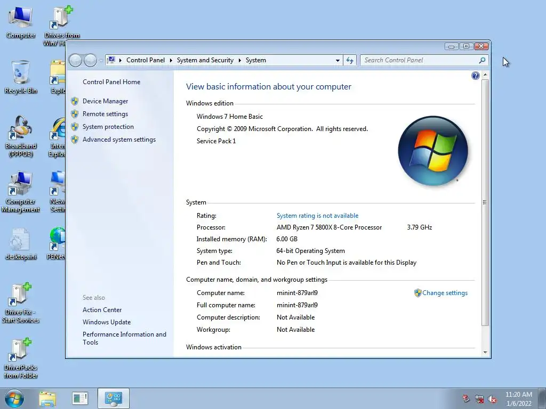Select the Broadband (PPPOE) desktop shortcut
This screenshot has width=546, height=409.
pos(21,137)
